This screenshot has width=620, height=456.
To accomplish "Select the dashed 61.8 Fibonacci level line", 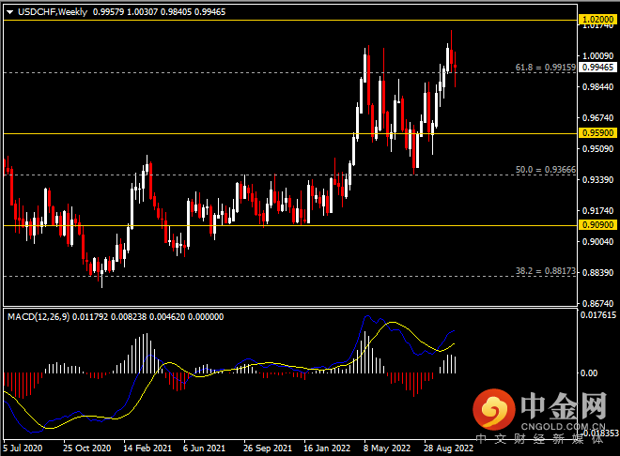I will 290,72.
